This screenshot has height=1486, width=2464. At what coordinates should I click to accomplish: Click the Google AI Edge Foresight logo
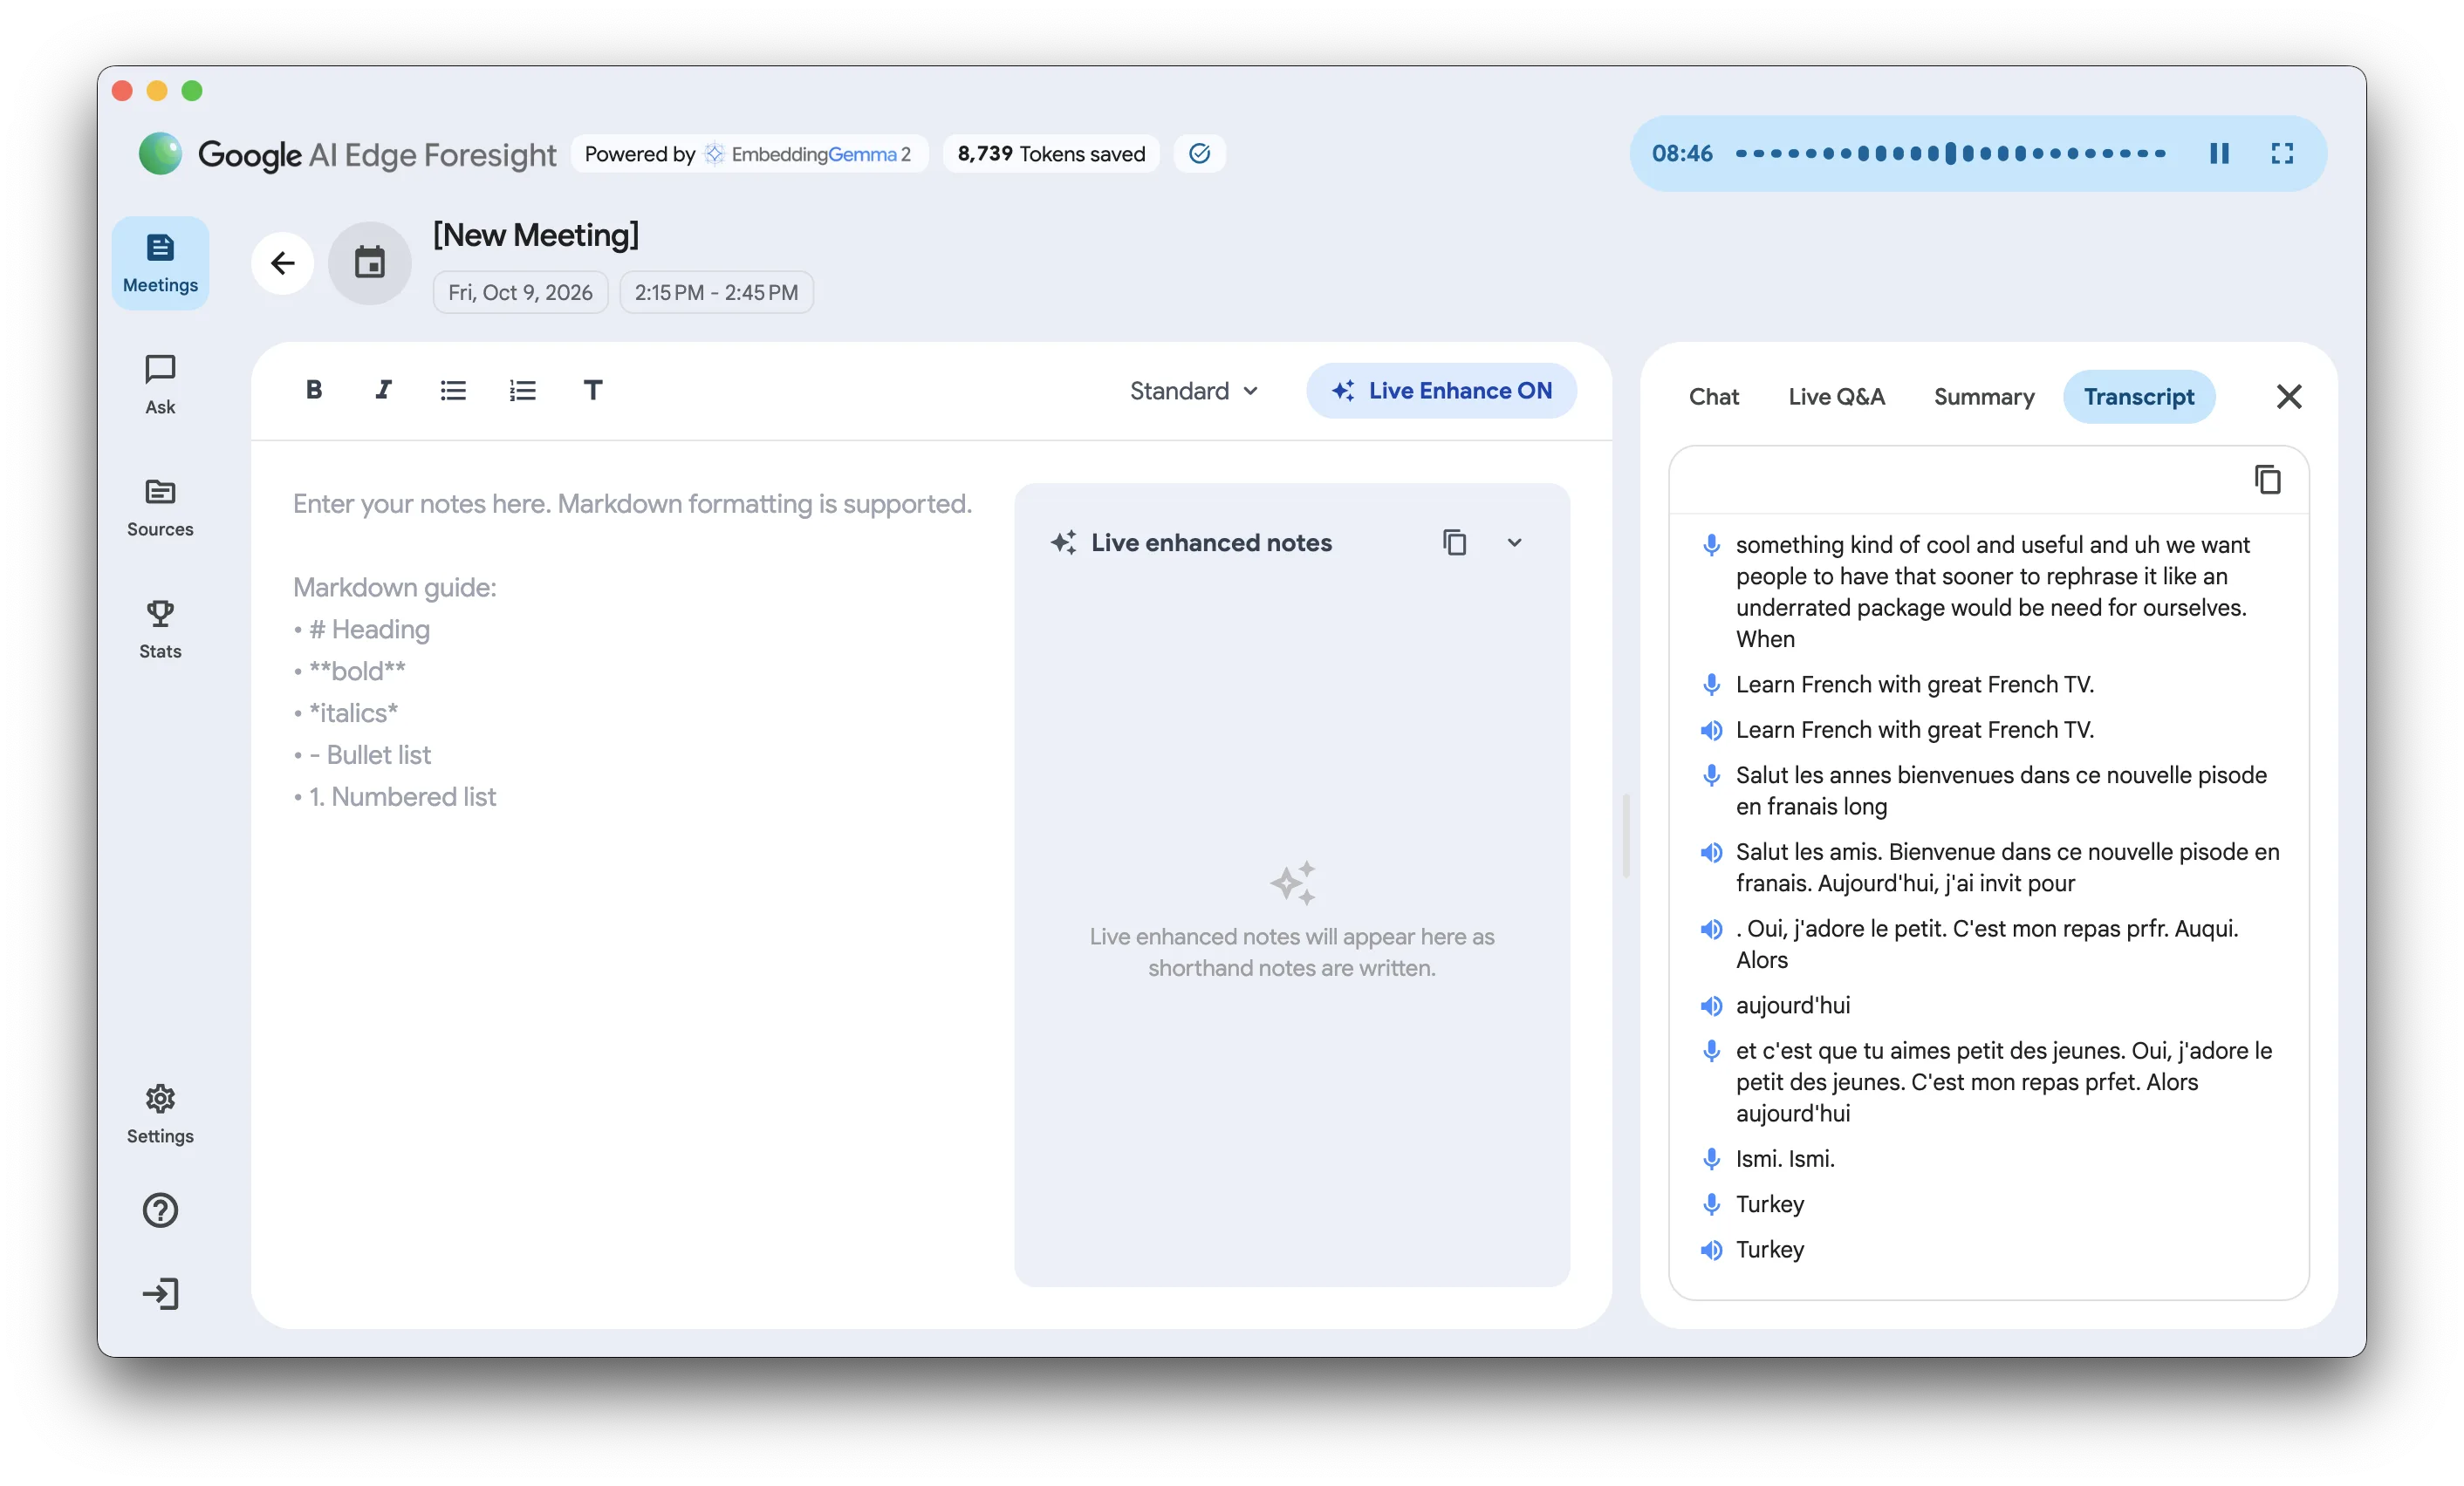346,153
